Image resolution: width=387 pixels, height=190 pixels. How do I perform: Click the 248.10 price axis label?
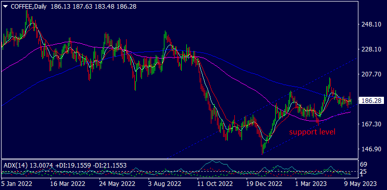click(372, 24)
